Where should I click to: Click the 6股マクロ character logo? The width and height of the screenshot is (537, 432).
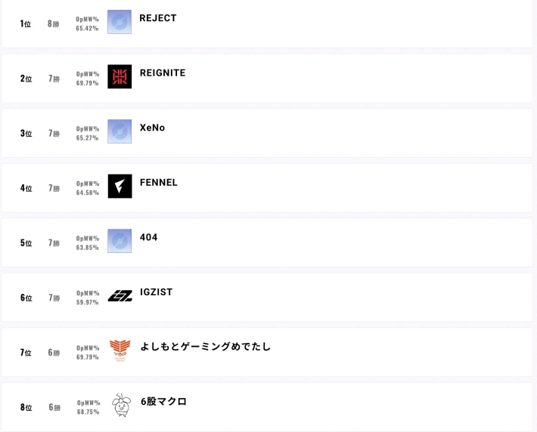121,405
